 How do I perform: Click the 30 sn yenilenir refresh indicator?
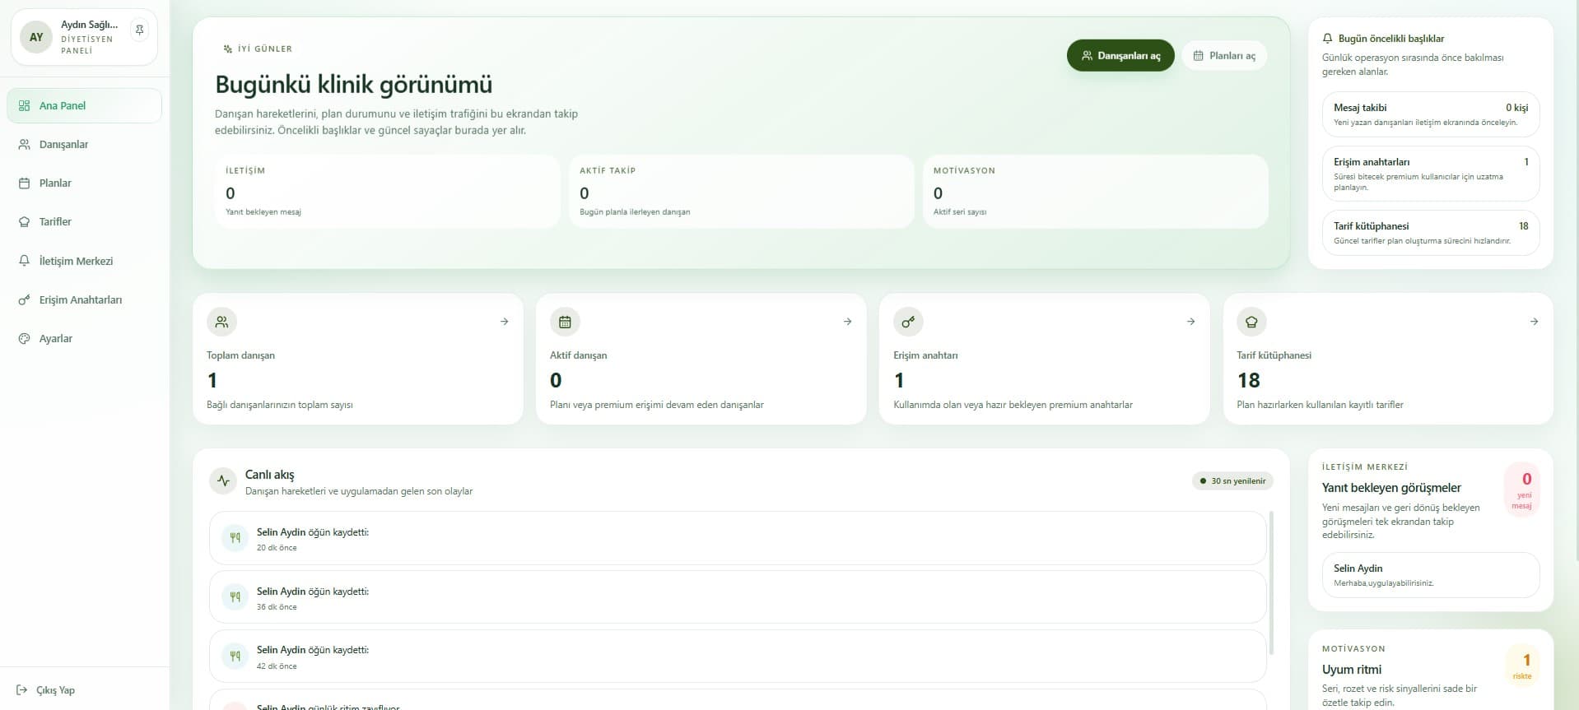point(1232,481)
